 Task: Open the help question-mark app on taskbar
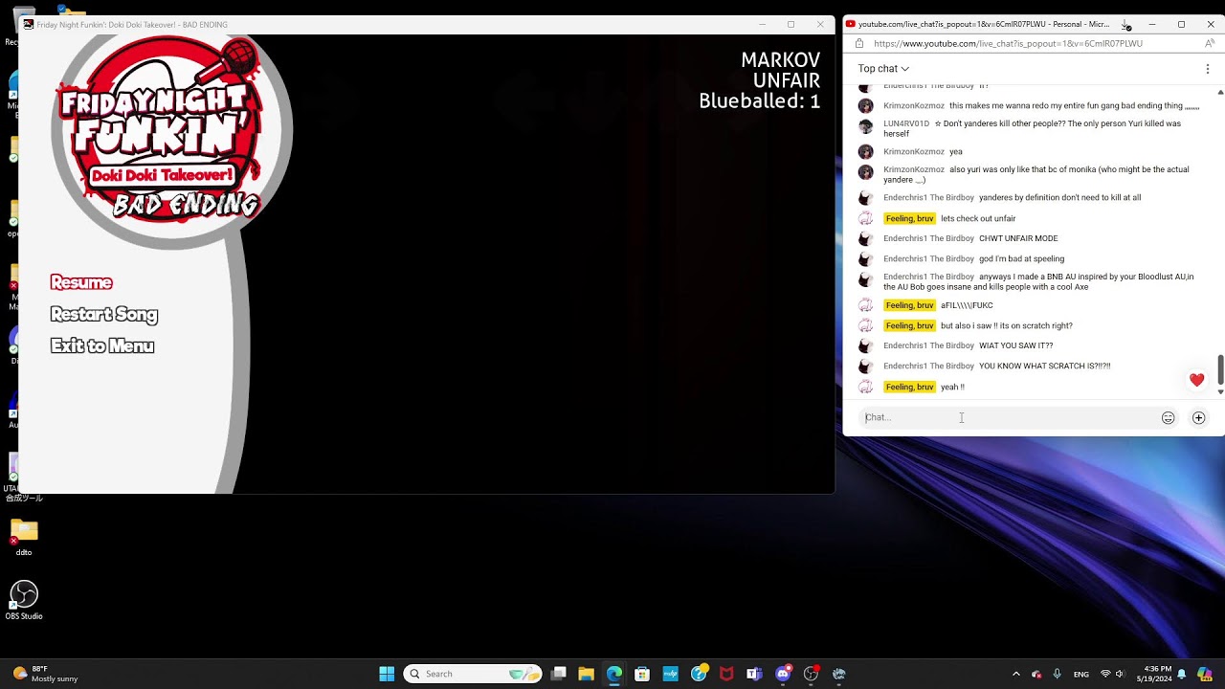click(700, 674)
